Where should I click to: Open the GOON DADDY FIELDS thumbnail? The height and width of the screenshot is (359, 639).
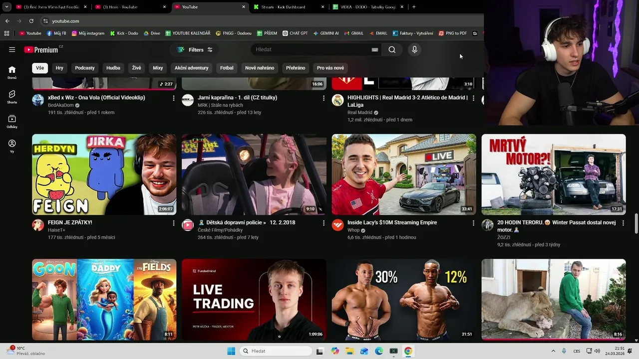coord(104,300)
